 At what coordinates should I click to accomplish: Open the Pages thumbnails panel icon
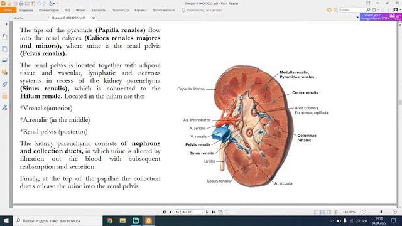[x=4, y=49]
